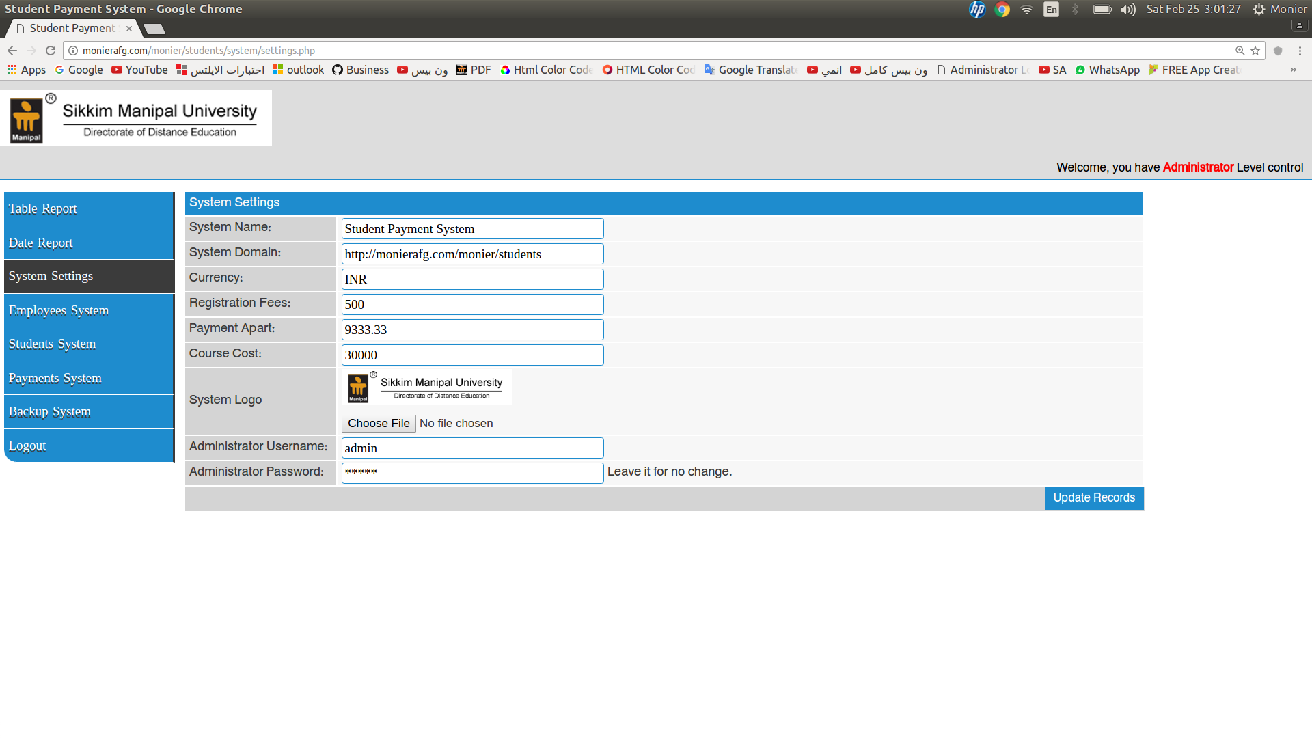1312x738 pixels.
Task: Open the En keyboard language indicator
Action: click(1051, 9)
